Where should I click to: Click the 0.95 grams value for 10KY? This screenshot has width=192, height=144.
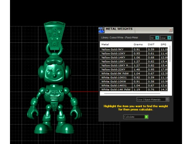pos(137,54)
